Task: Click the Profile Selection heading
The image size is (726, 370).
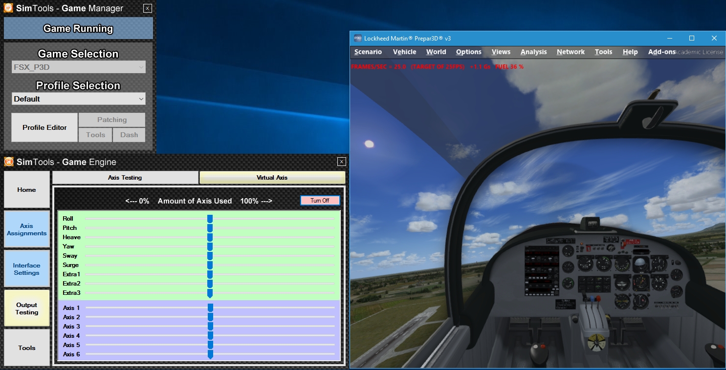Action: click(x=78, y=85)
